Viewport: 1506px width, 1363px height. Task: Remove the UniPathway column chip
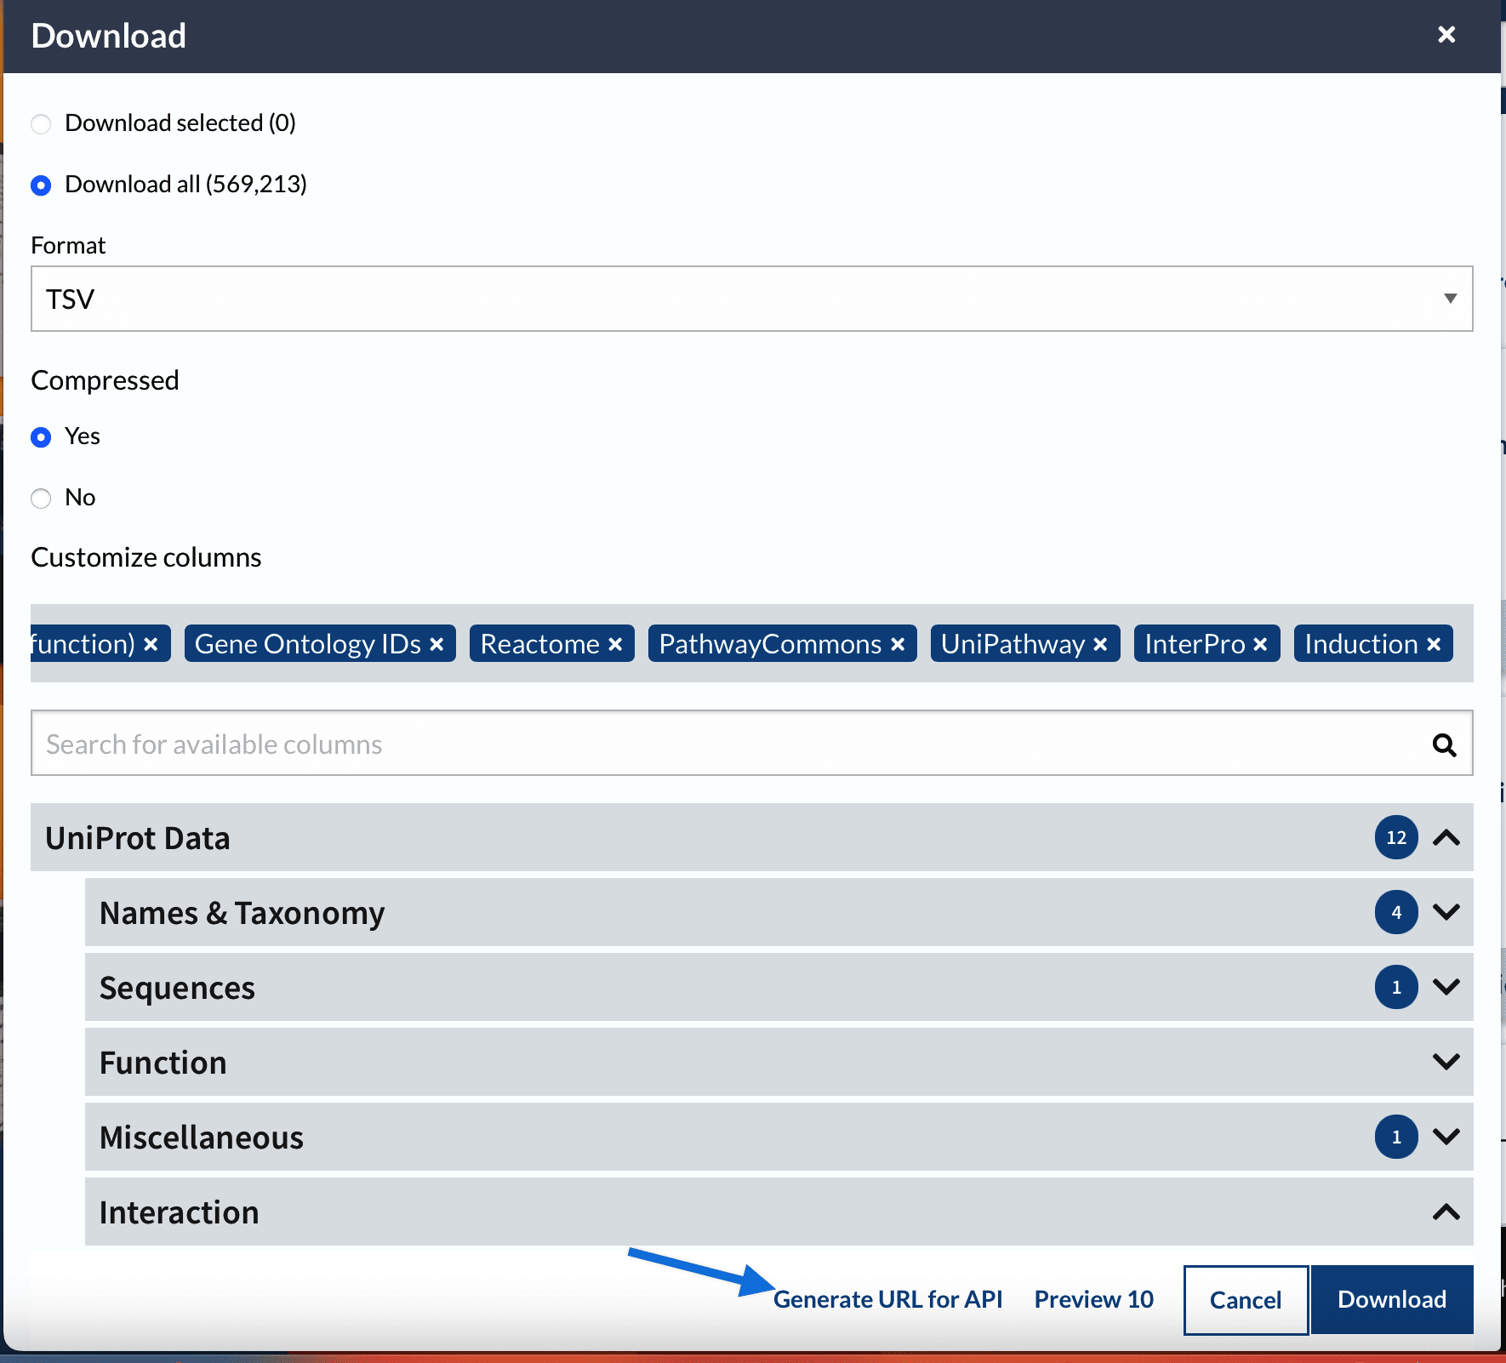pos(1100,645)
